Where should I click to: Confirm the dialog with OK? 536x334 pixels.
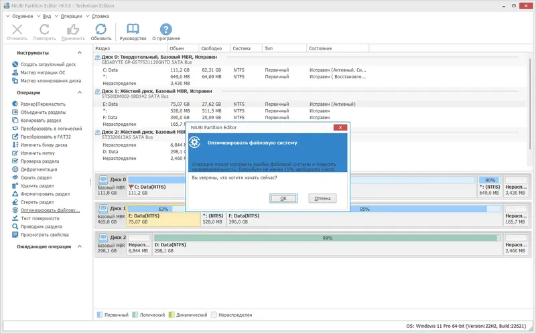tap(283, 198)
